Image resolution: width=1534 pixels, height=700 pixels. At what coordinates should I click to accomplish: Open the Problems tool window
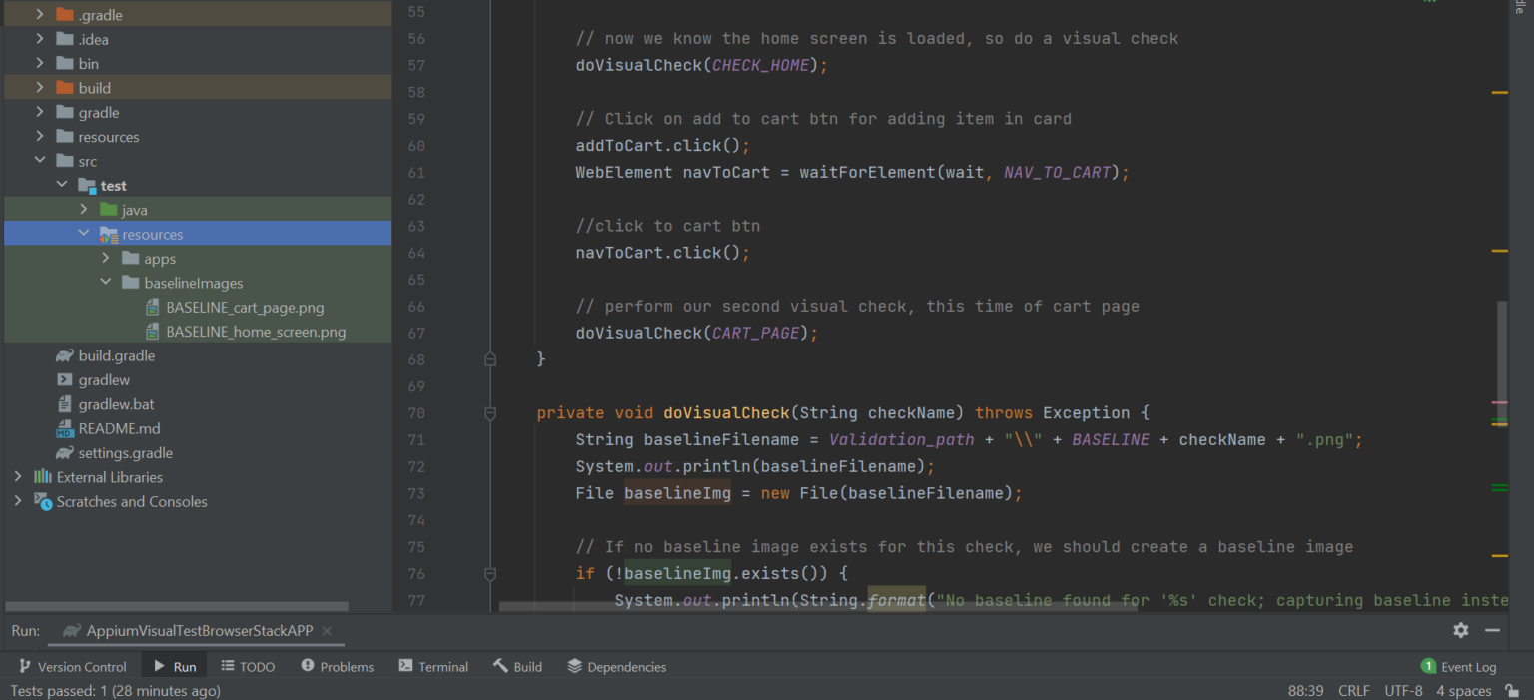[337, 666]
